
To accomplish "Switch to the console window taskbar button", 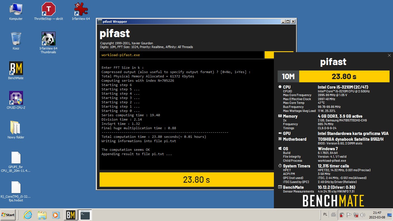I will [x=85, y=215].
